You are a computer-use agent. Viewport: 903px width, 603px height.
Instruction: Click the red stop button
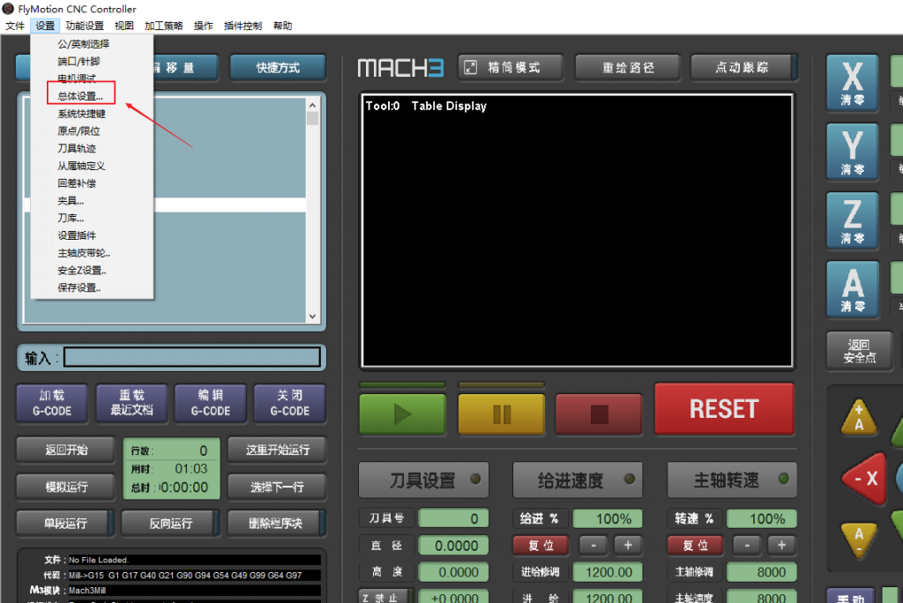pyautogui.click(x=599, y=413)
